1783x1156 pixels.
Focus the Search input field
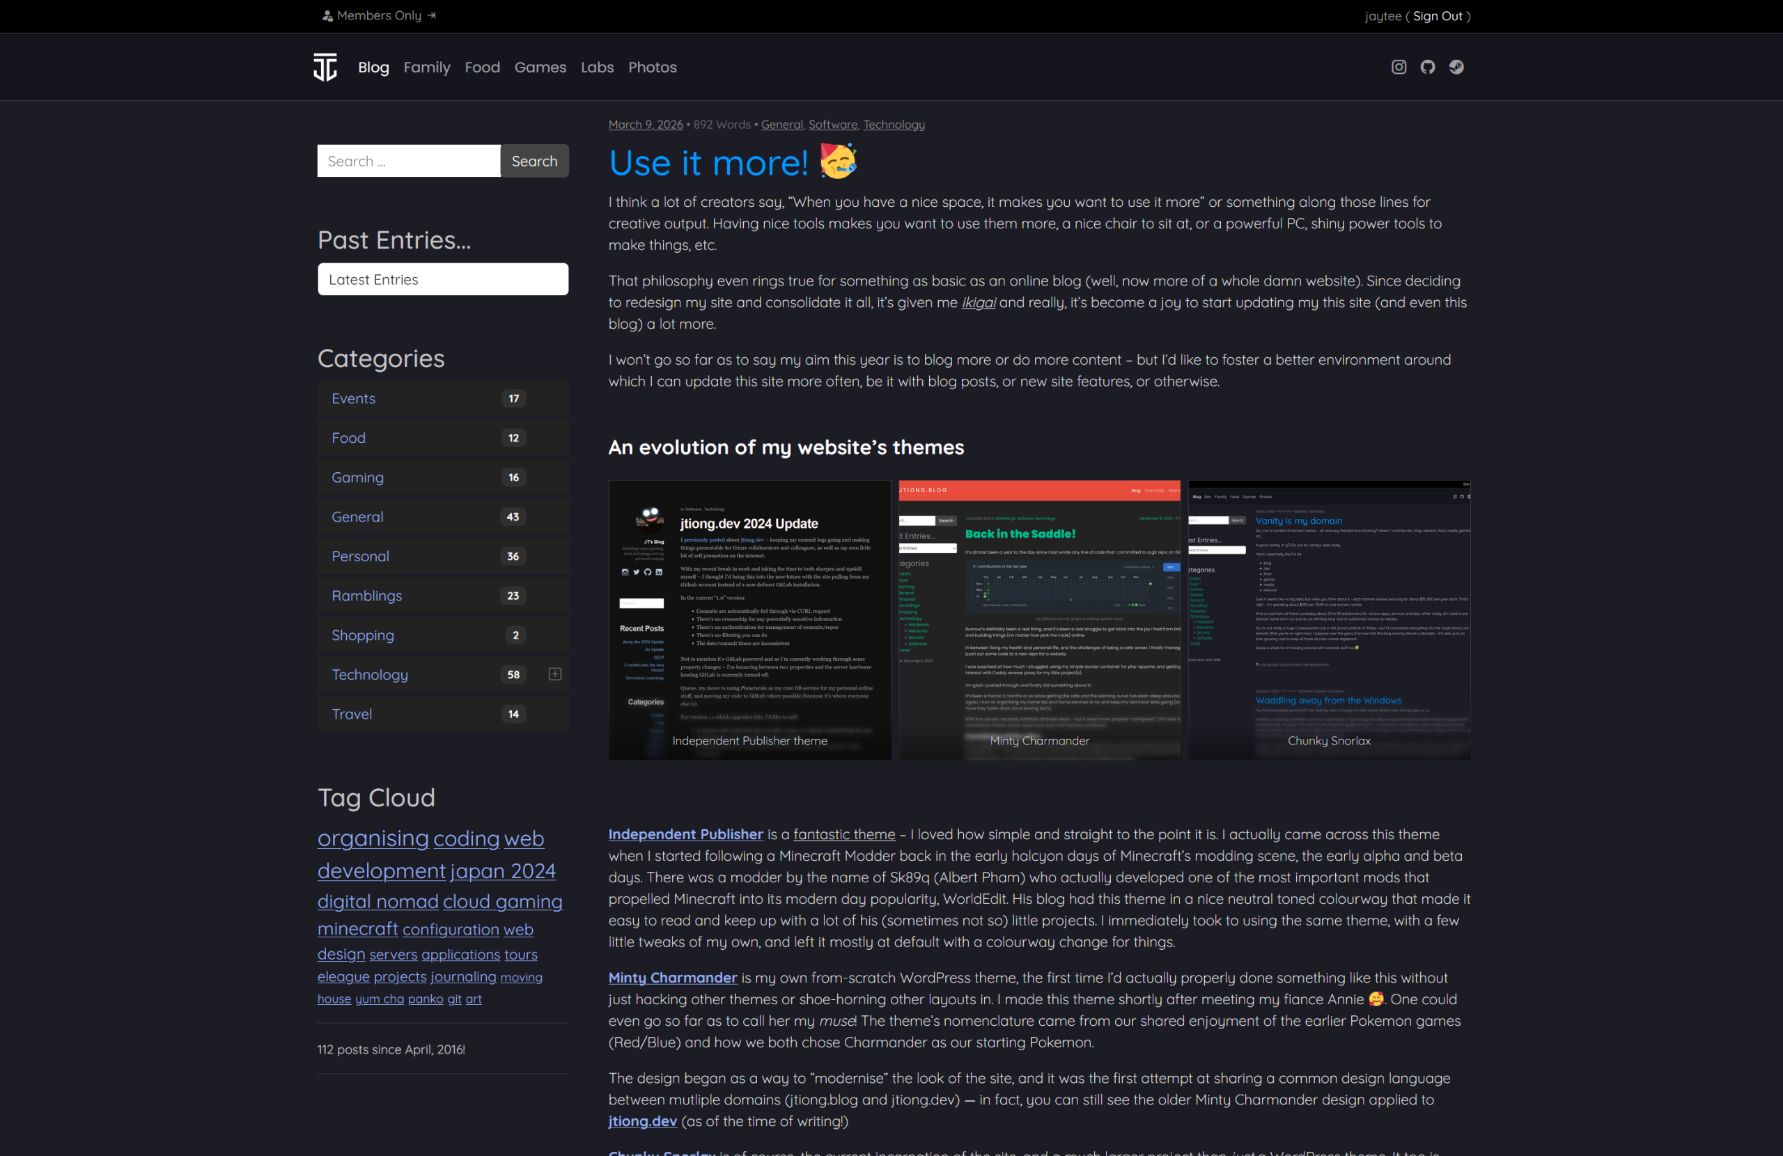pyautogui.click(x=408, y=161)
